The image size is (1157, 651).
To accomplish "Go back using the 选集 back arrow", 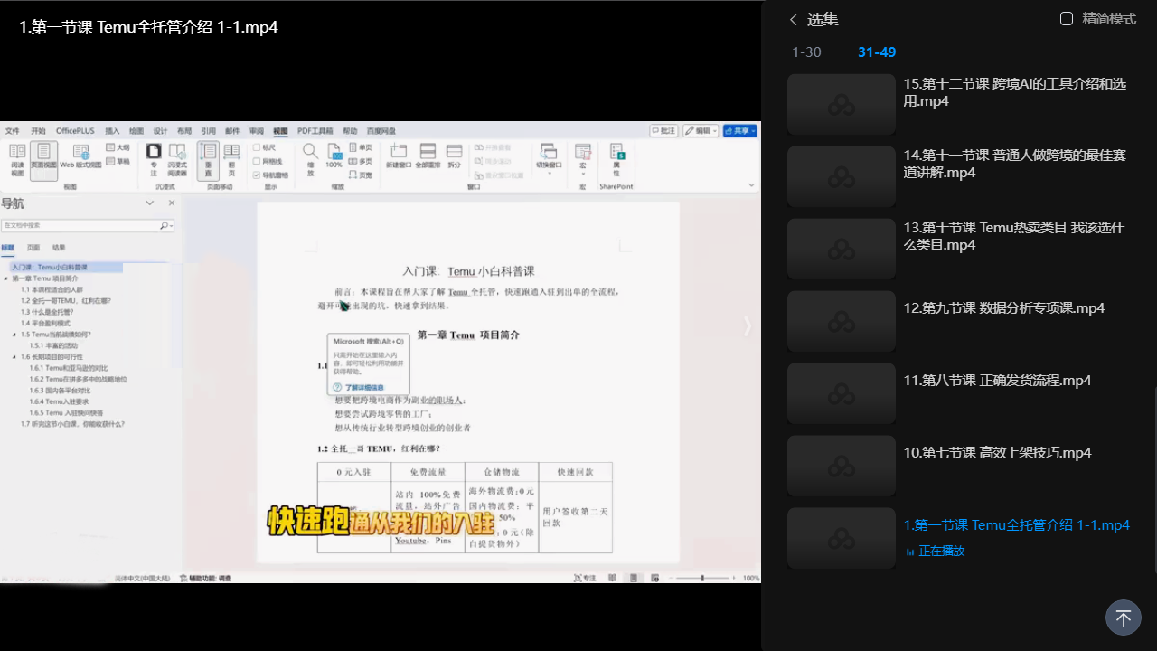I will (794, 20).
